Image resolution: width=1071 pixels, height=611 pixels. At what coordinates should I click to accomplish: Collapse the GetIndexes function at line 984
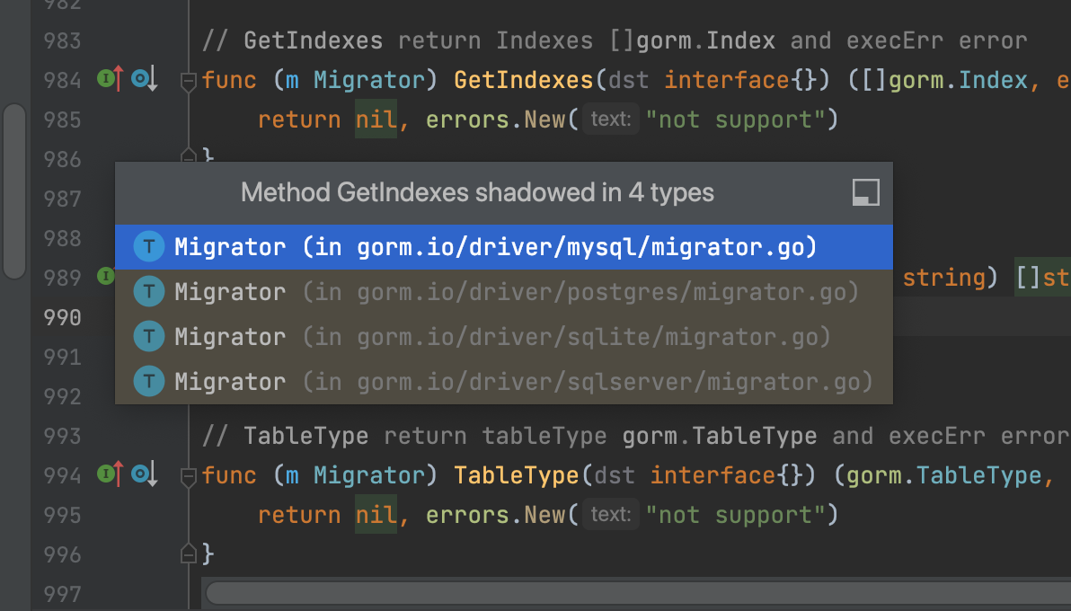click(189, 82)
